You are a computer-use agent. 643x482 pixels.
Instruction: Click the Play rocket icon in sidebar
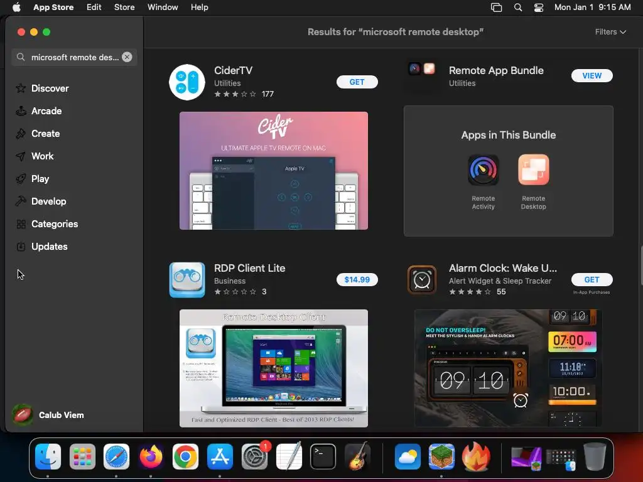tap(21, 179)
